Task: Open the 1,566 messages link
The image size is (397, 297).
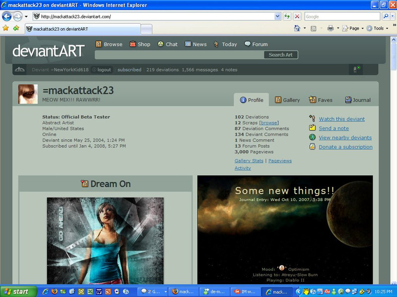Action: (200, 70)
